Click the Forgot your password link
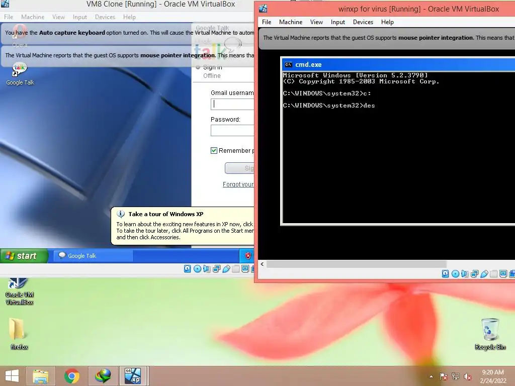The height and width of the screenshot is (386, 515). pyautogui.click(x=238, y=184)
